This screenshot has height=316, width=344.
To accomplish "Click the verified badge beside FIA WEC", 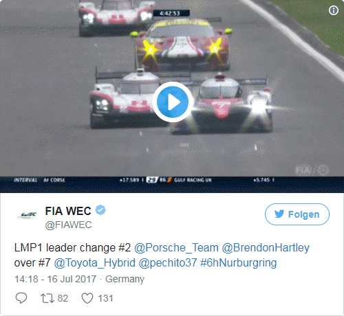I will pyautogui.click(x=100, y=210).
